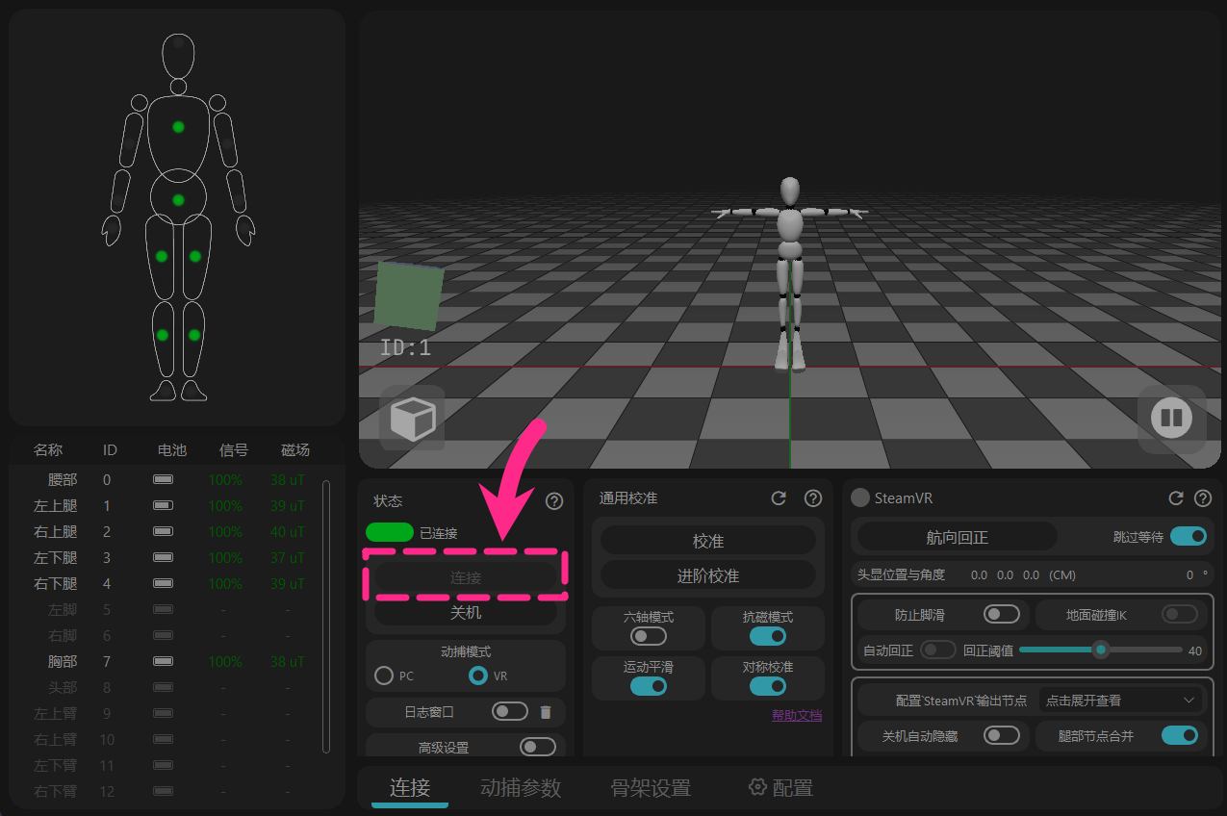The image size is (1227, 816).
Task: Click the 关机 button
Action: click(466, 612)
